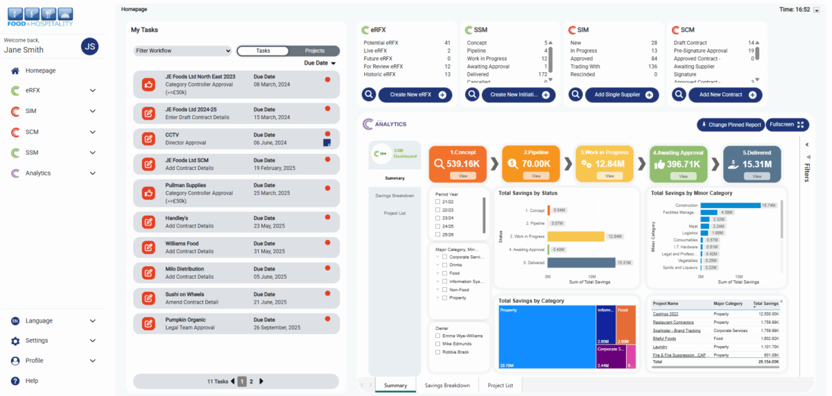The width and height of the screenshot is (832, 396).
Task: Switch to the Savings Breakdown bottom tab
Action: point(447,386)
